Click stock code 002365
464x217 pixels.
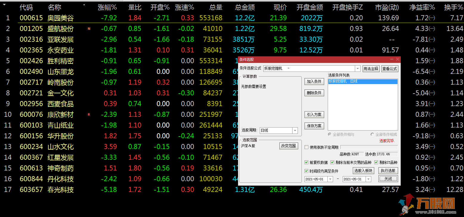pyautogui.click(x=31, y=50)
